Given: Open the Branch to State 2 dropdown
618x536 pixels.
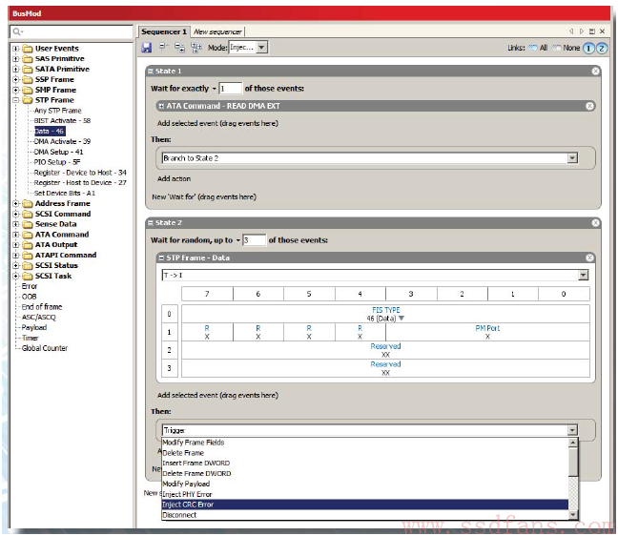Looking at the screenshot, I should coord(572,158).
